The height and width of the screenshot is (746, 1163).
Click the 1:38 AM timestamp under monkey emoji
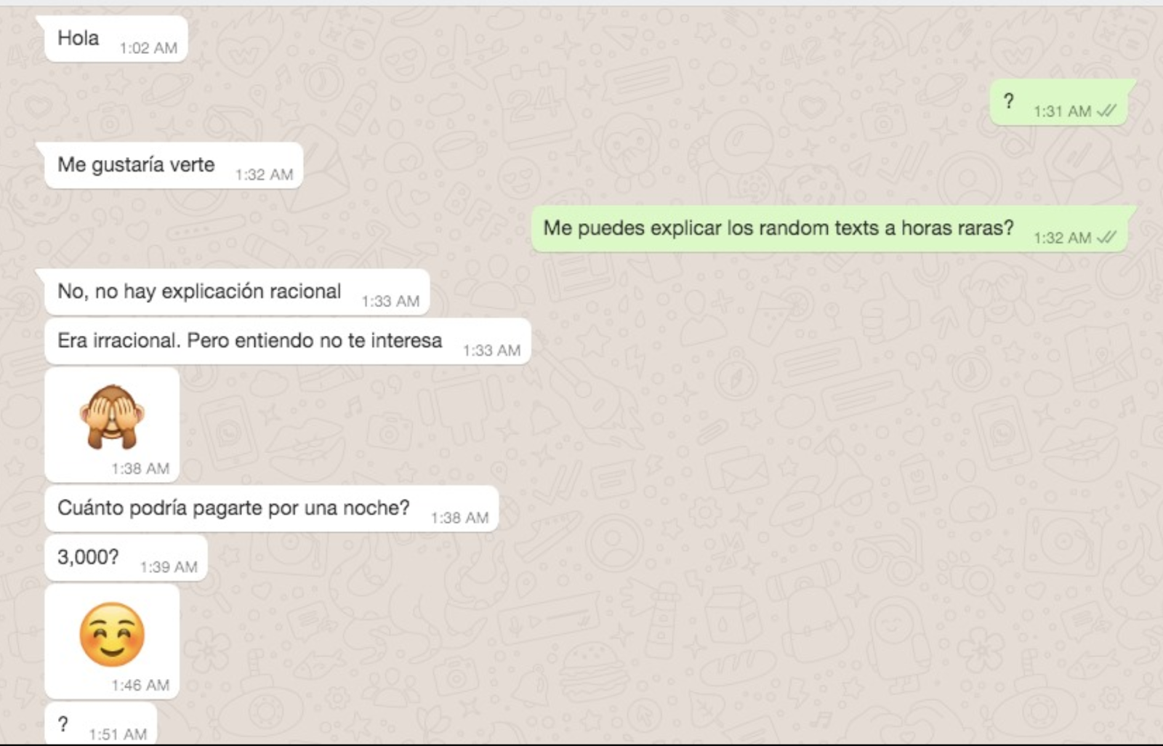click(x=140, y=468)
